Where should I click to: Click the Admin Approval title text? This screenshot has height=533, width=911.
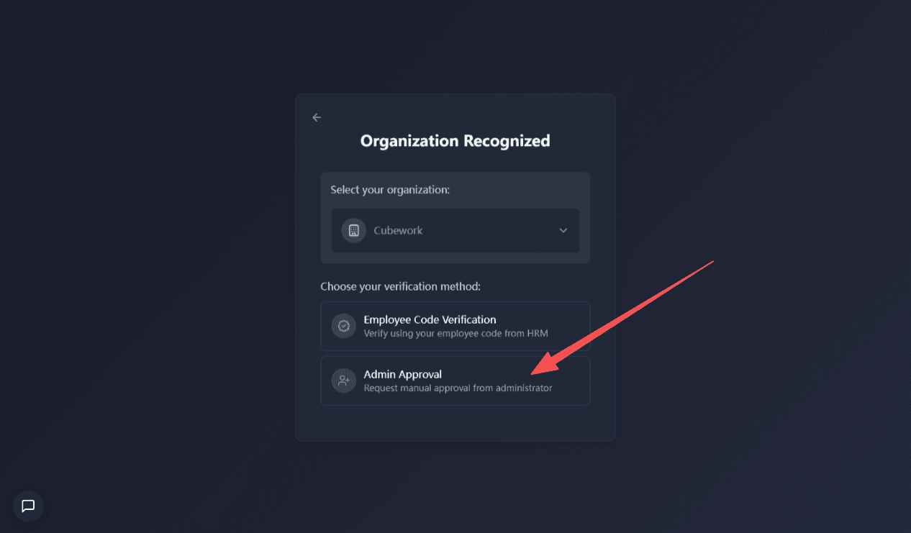tap(402, 374)
